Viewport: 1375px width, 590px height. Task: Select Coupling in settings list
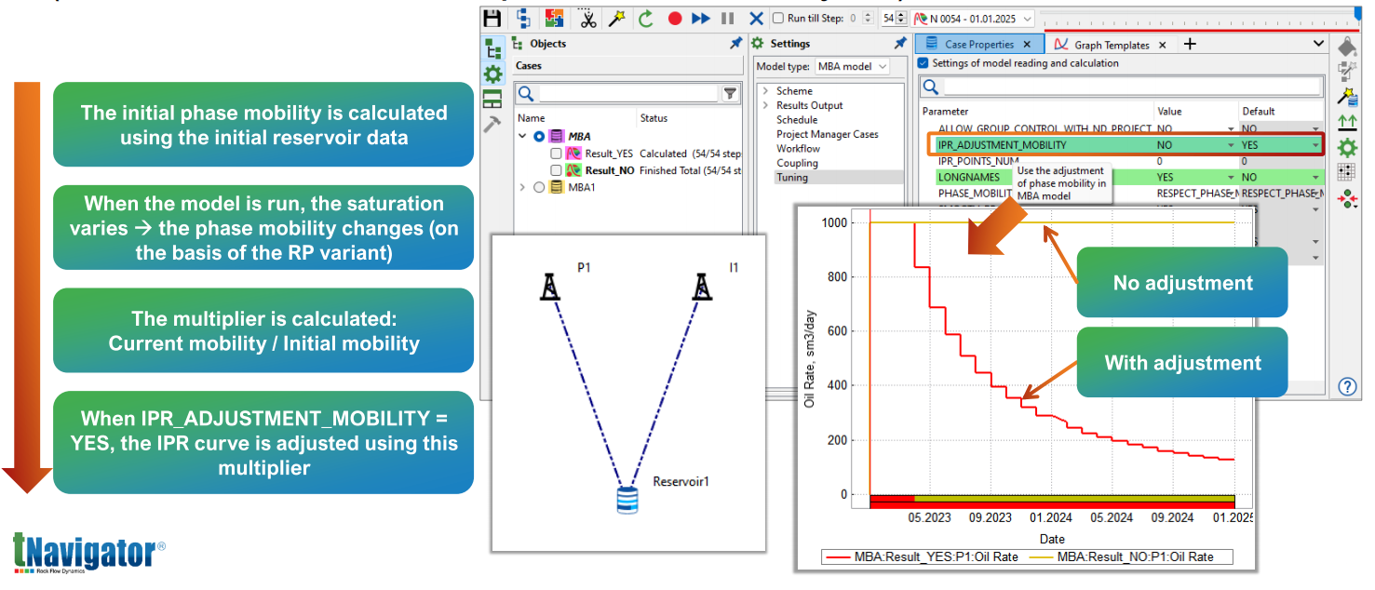point(797,163)
